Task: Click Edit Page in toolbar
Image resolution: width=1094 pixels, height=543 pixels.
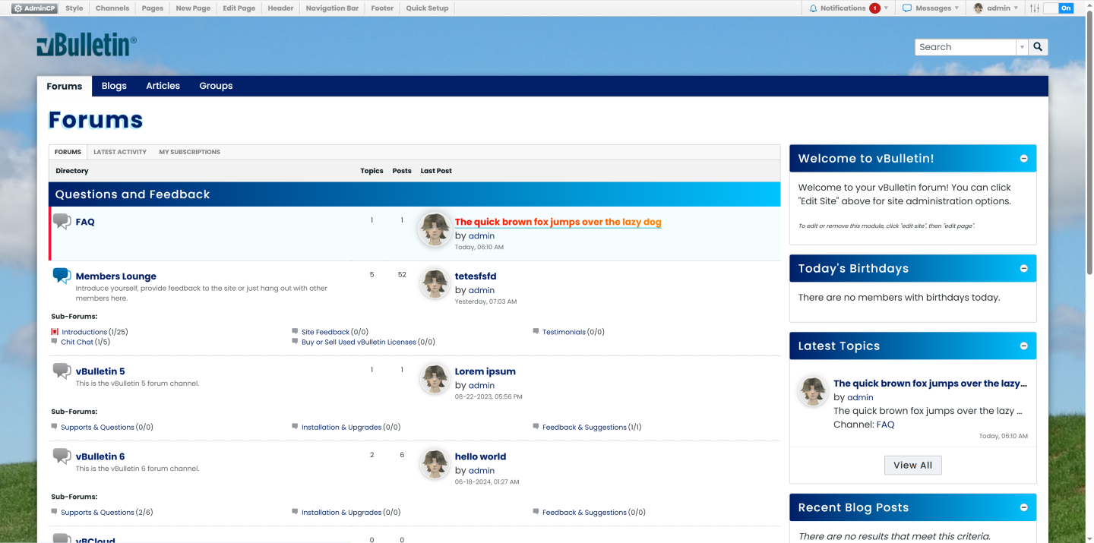Action: pyautogui.click(x=239, y=8)
